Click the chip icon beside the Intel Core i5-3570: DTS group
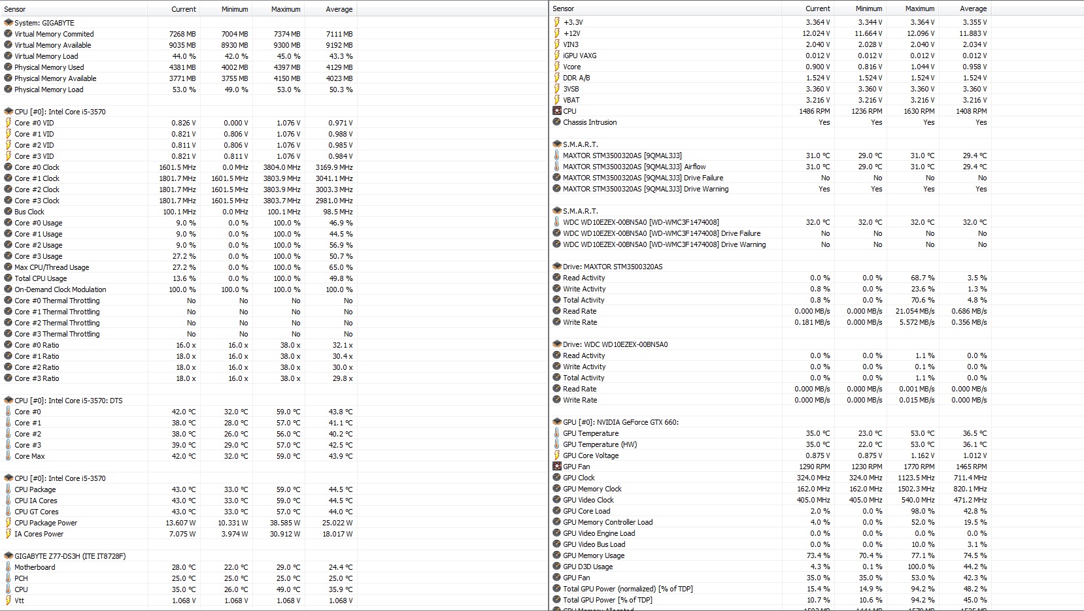The image size is (1084, 611). [x=8, y=401]
